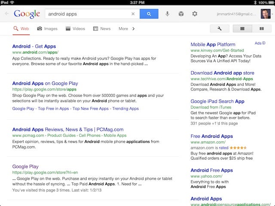
Task: Click the amazon.com 'rated' link
Action: pos(223,148)
